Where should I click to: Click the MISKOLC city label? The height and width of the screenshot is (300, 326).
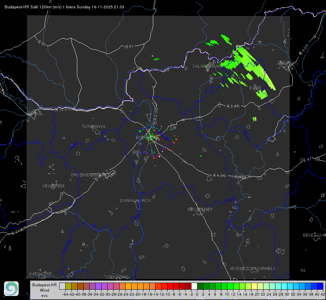tap(289, 63)
